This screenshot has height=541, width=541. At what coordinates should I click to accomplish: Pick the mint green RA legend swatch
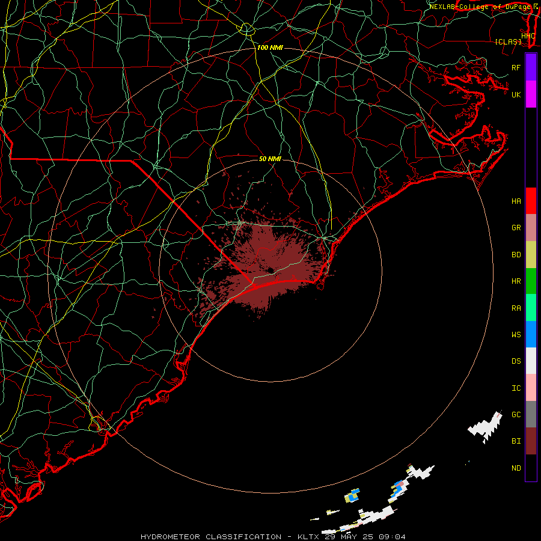531,308
